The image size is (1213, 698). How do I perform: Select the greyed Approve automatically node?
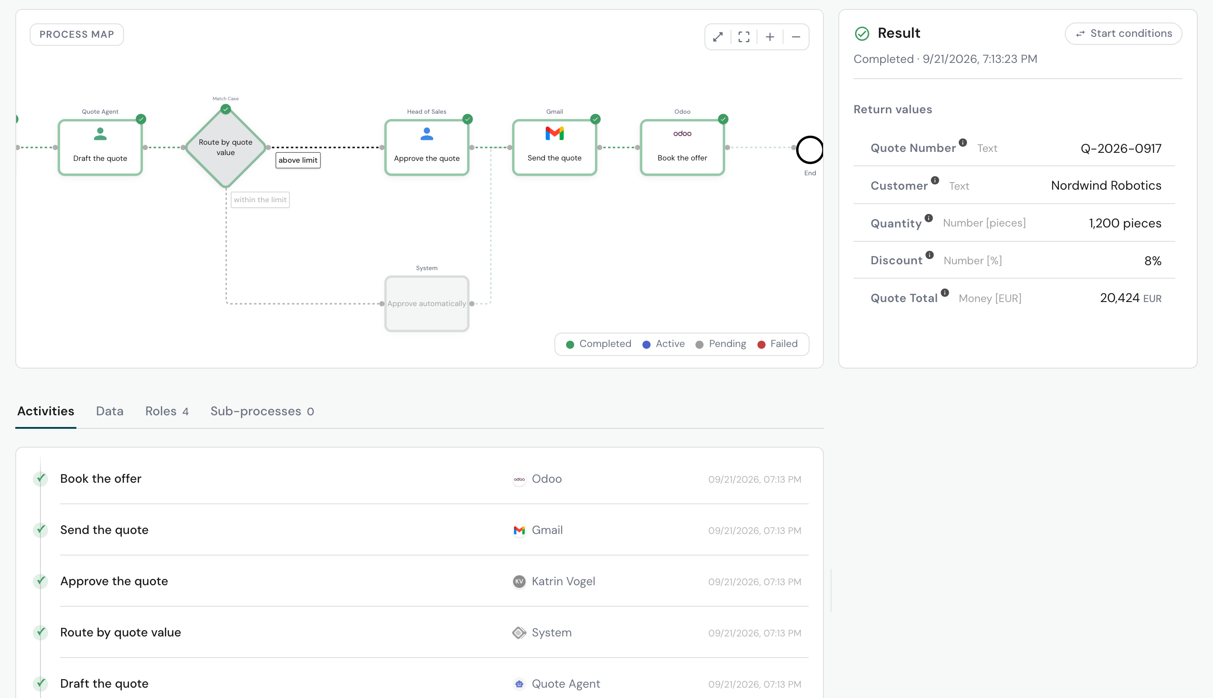[426, 303]
